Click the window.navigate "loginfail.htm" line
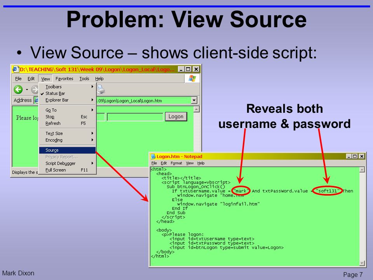Screen dimensions: 373x280 click(x=218, y=204)
